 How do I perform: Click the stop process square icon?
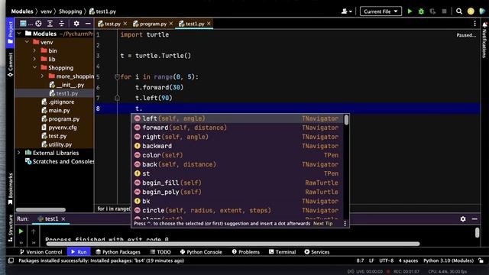444,11
